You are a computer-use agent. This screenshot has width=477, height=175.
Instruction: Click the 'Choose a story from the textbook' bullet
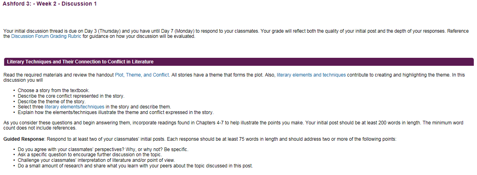54,90
